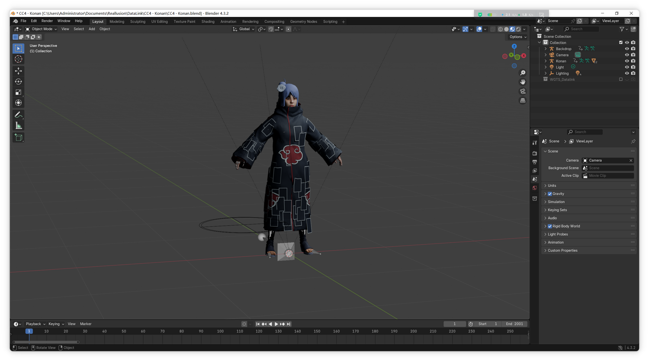
Task: Click the viewport pan hand icon
Action: click(x=523, y=82)
